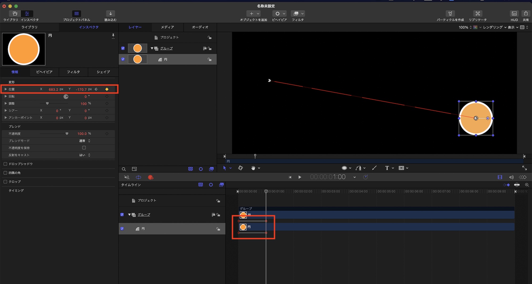Click the 3D transform tool
Image resolution: width=532 pixels, height=284 pixels.
tap(240, 168)
